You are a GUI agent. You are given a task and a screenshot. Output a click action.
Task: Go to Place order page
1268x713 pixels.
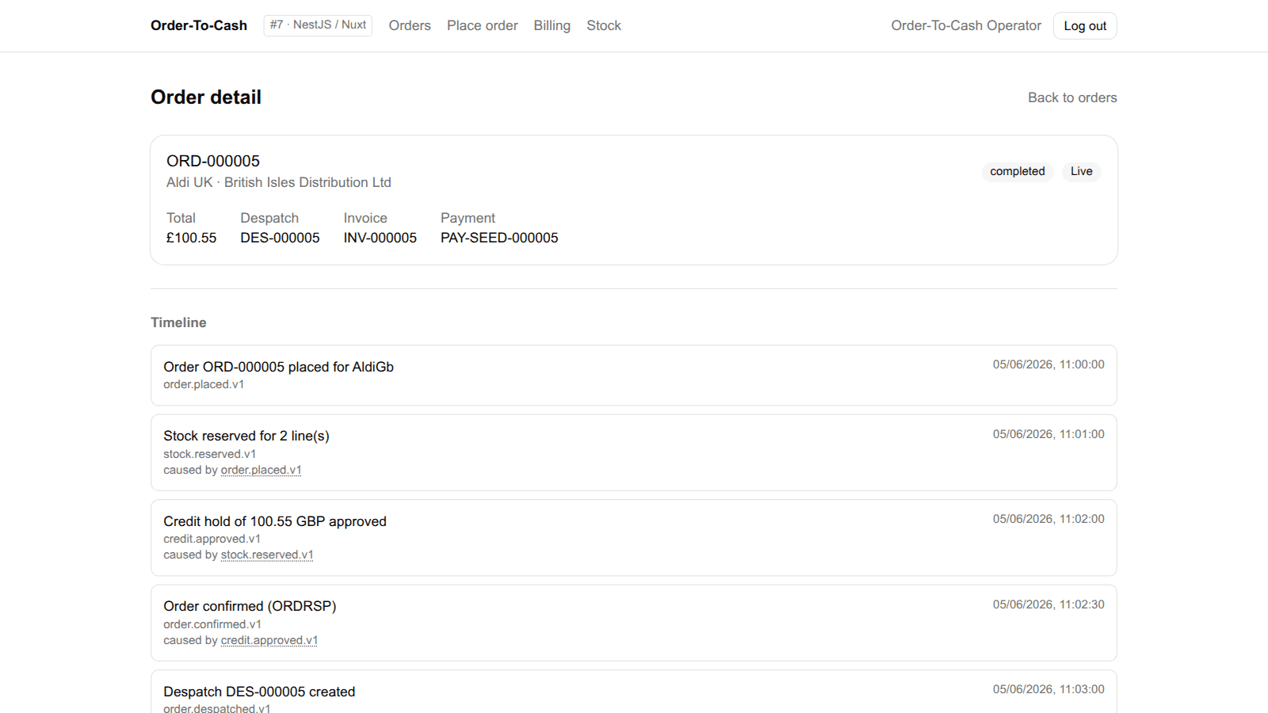482,25
